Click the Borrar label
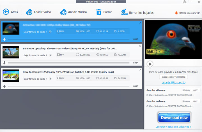Screen dimensions: 202x132 coord(107,12)
